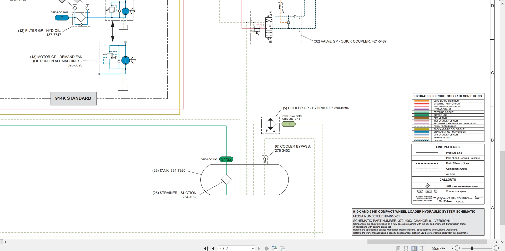This screenshot has width=505, height=251.
Task: Click the next view icon
Action: click(x=282, y=248)
